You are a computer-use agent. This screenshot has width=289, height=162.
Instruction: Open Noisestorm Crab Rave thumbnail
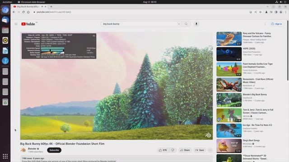[x=229, y=85]
